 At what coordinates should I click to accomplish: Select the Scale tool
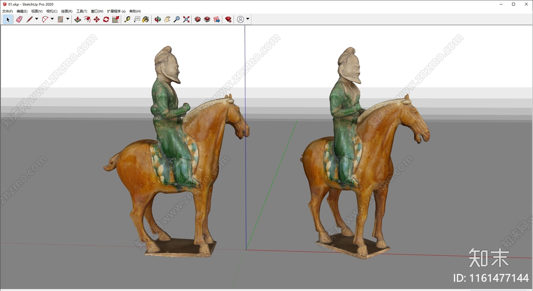[116, 20]
